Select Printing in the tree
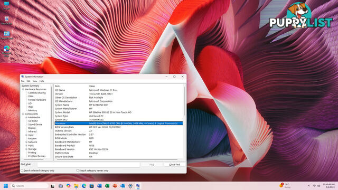Image resolution: width=338 pixels, height=190 pixels. click(32, 153)
